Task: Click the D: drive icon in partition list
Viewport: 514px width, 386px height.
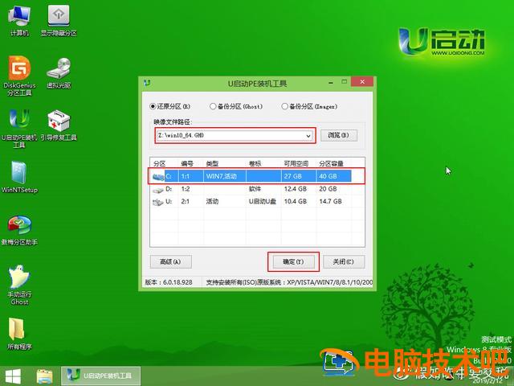Action: pyautogui.click(x=158, y=190)
